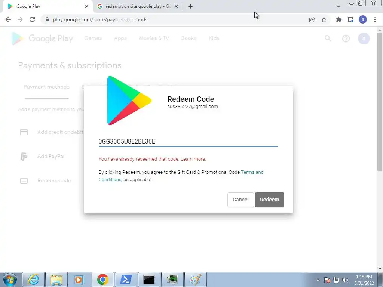The width and height of the screenshot is (383, 287).
Task: Open Windows Explorer from taskbar
Action: [56, 280]
